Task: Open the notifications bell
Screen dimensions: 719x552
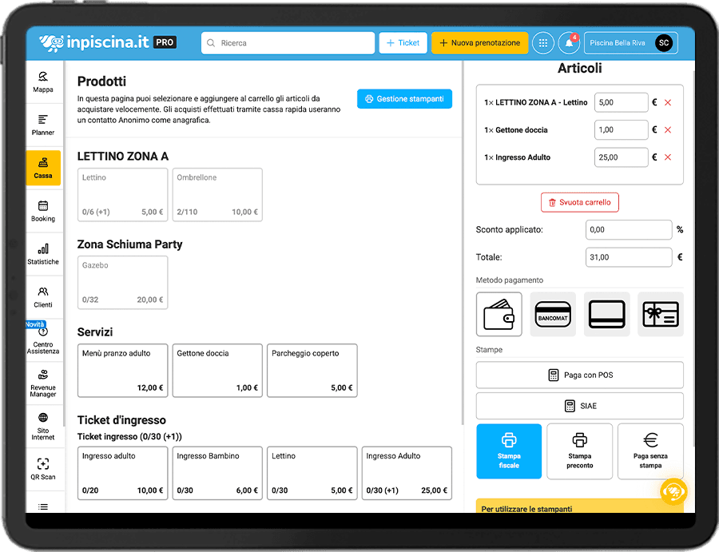Action: point(569,43)
